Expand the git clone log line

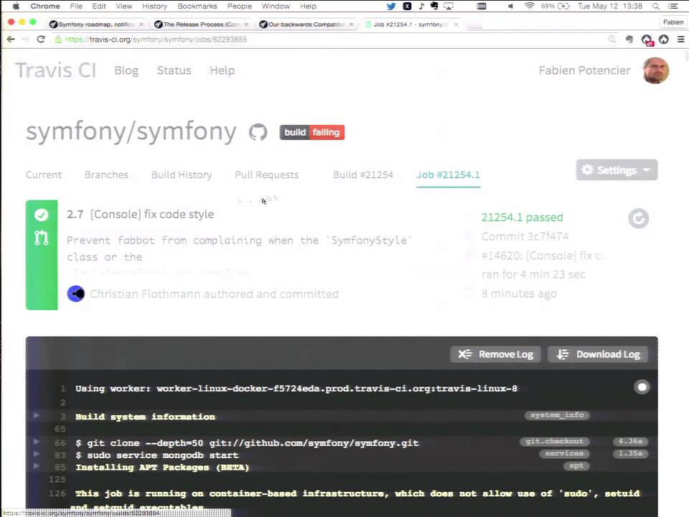click(x=36, y=442)
